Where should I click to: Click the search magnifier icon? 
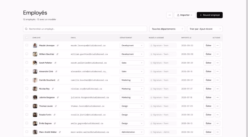pos(26,29)
